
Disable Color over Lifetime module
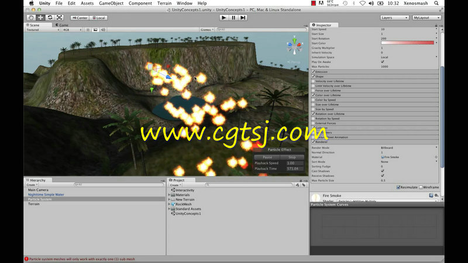314,95
